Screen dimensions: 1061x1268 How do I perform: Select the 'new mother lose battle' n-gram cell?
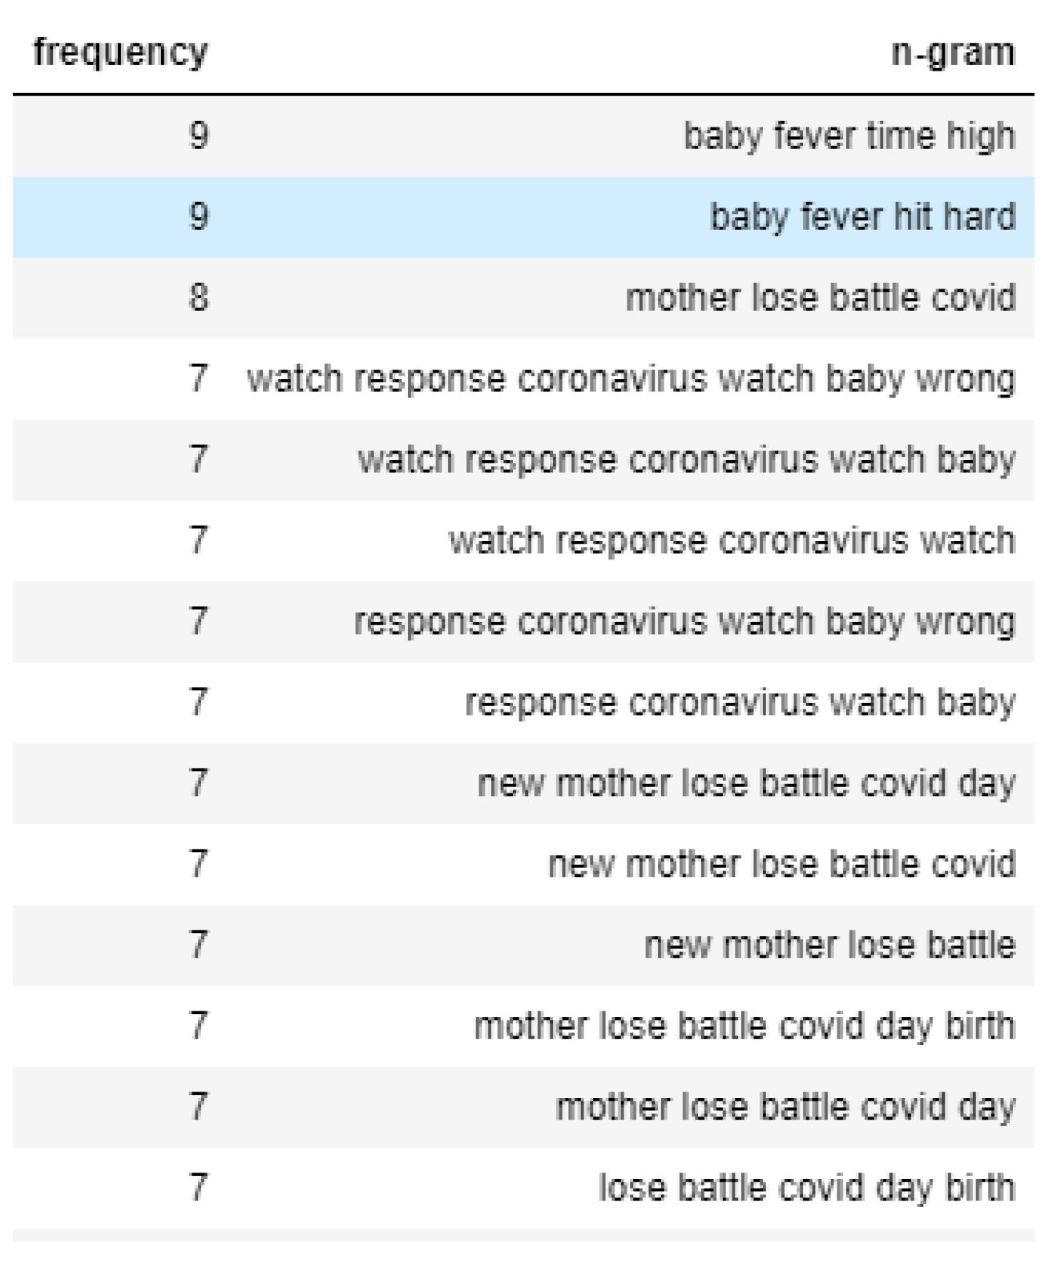tap(829, 946)
